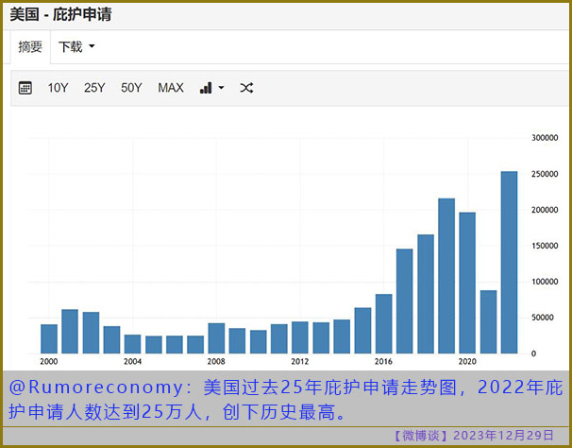Image resolution: width=572 pixels, height=448 pixels.
Task: Select the 10Y time range
Action: tap(59, 88)
